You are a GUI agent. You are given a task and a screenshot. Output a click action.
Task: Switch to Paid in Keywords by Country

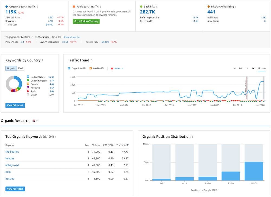pos(20,69)
